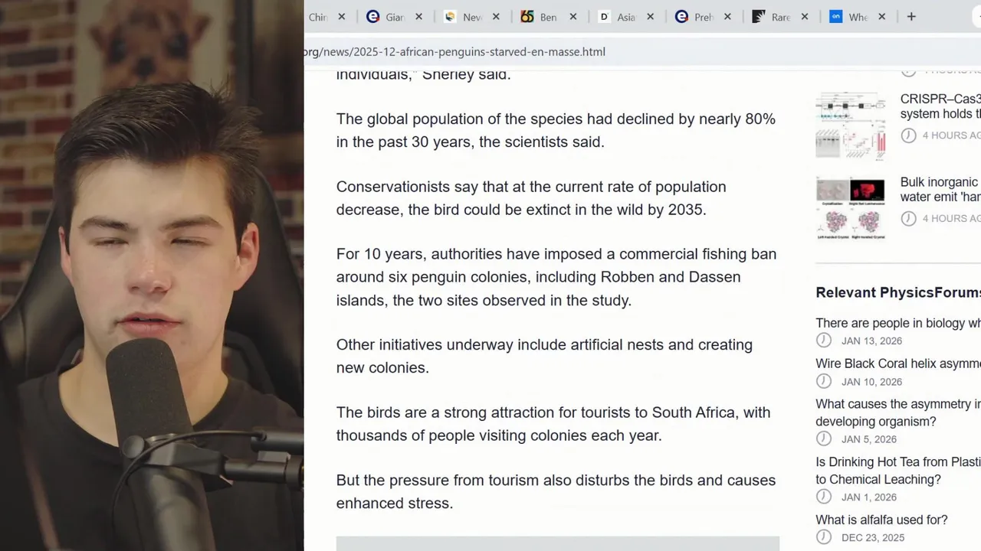Open the CRISPR-Cas3 article thumbnail

coord(851,126)
